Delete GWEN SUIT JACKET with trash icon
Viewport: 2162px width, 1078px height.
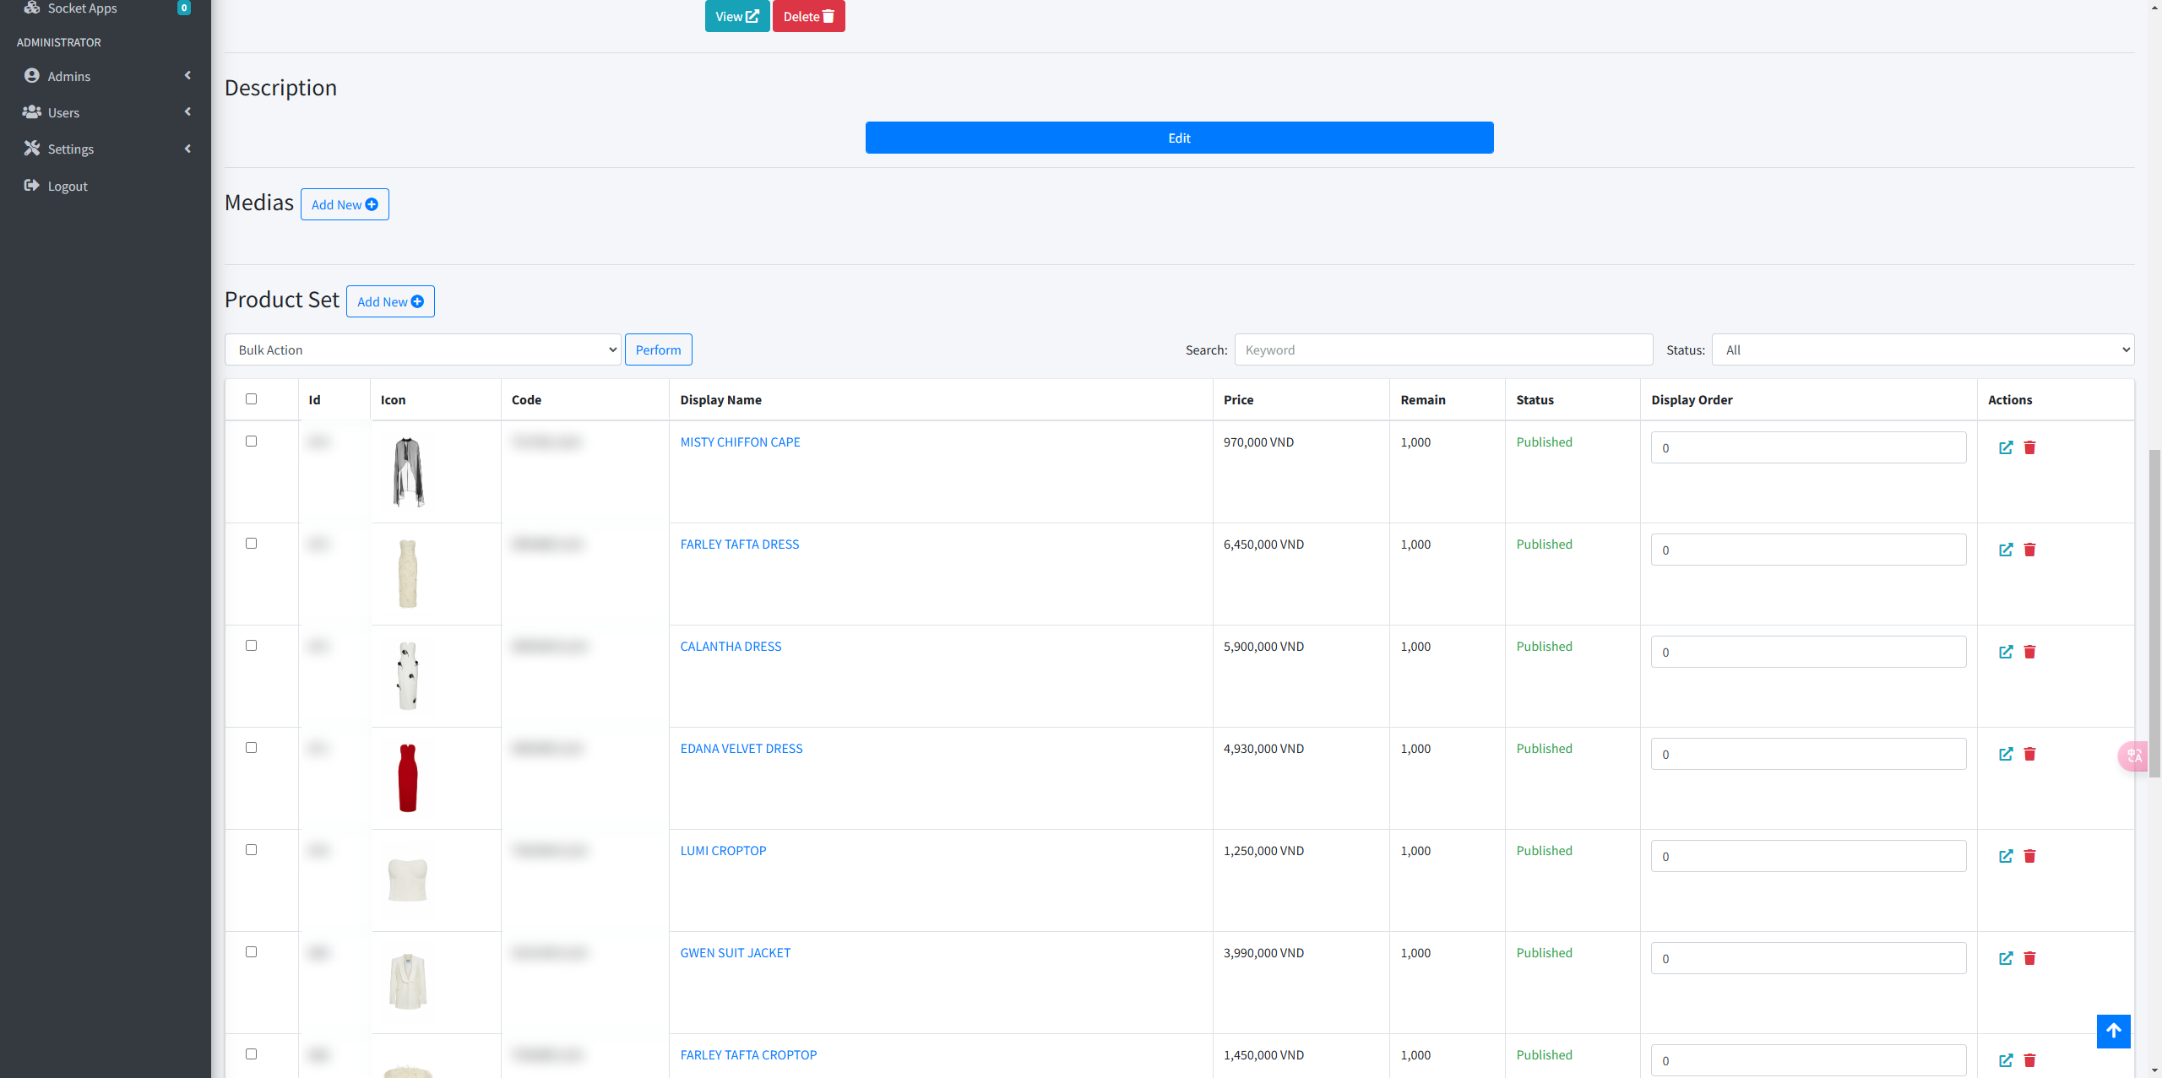click(x=2029, y=958)
